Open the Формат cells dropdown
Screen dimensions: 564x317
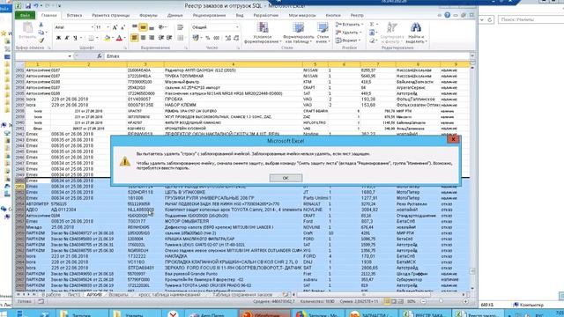click(347, 41)
